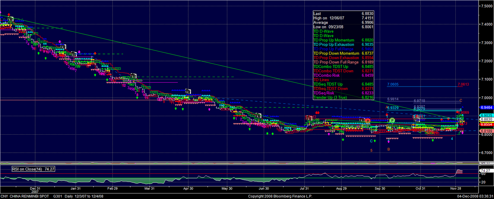Select the High on 12/06/07 legend row
Viewport: 494px width, 199px height.
click(343, 18)
